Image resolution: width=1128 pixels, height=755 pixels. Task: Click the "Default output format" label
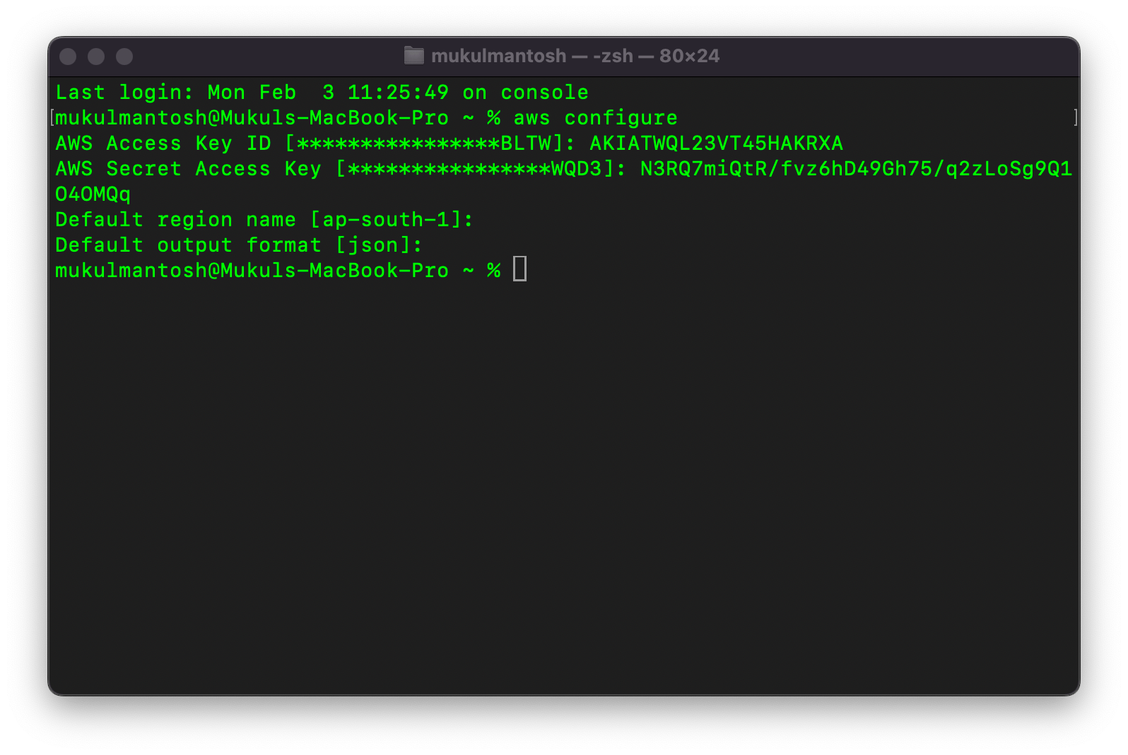click(188, 245)
